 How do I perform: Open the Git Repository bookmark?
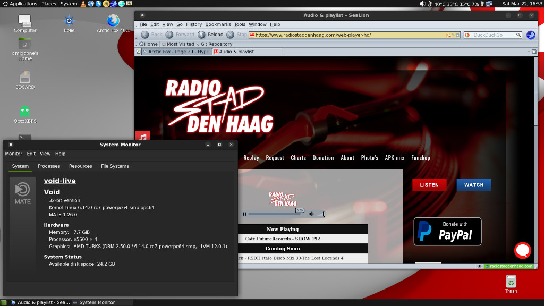pyautogui.click(x=215, y=44)
